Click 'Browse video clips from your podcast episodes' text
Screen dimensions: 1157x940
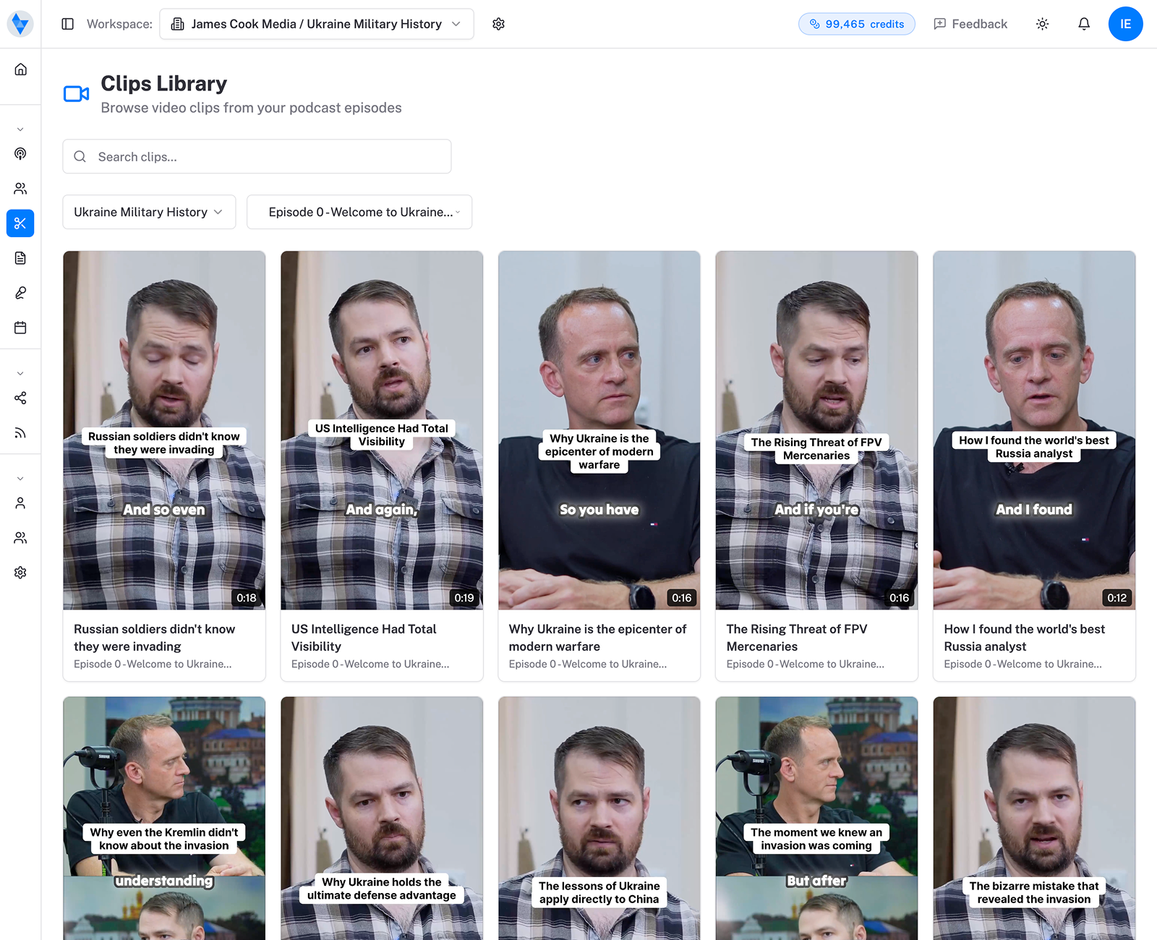coord(252,108)
